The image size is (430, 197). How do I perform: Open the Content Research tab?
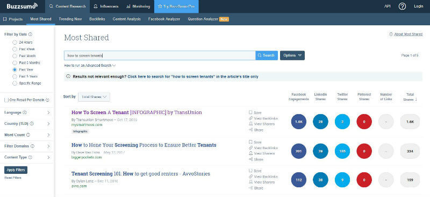point(67,6)
